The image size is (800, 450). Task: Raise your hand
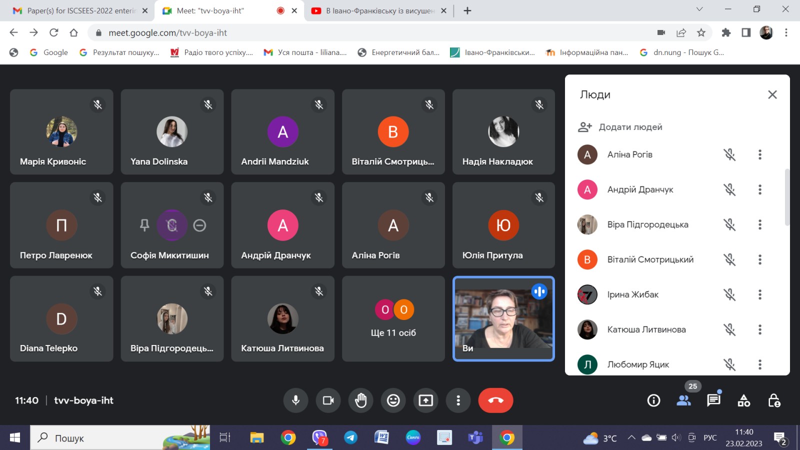pyautogui.click(x=360, y=400)
